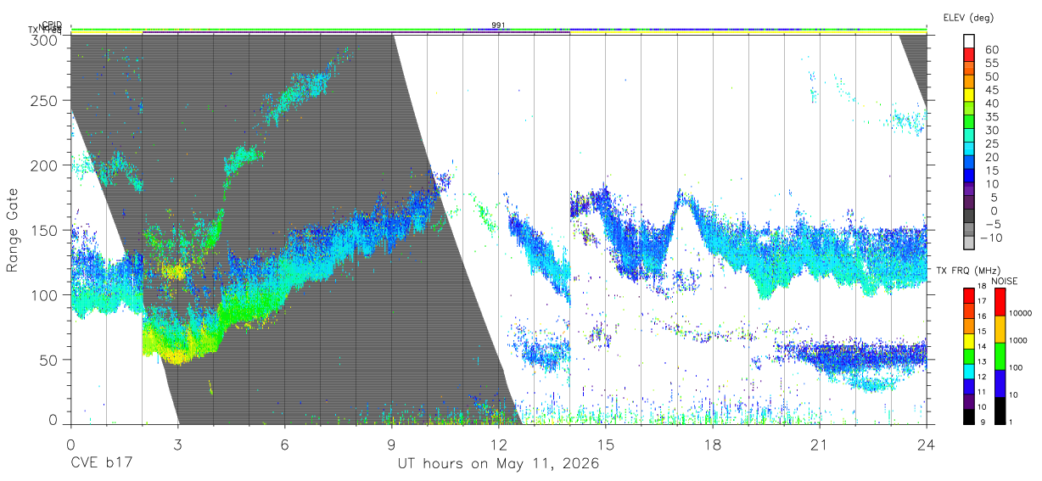Viewport: 1042px width, 481px height.
Task: Click the '6' tick label on UT hours axis
Action: point(284,445)
